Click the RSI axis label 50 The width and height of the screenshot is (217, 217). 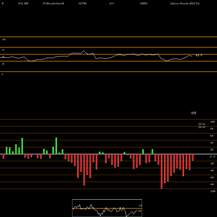tap(3, 57)
